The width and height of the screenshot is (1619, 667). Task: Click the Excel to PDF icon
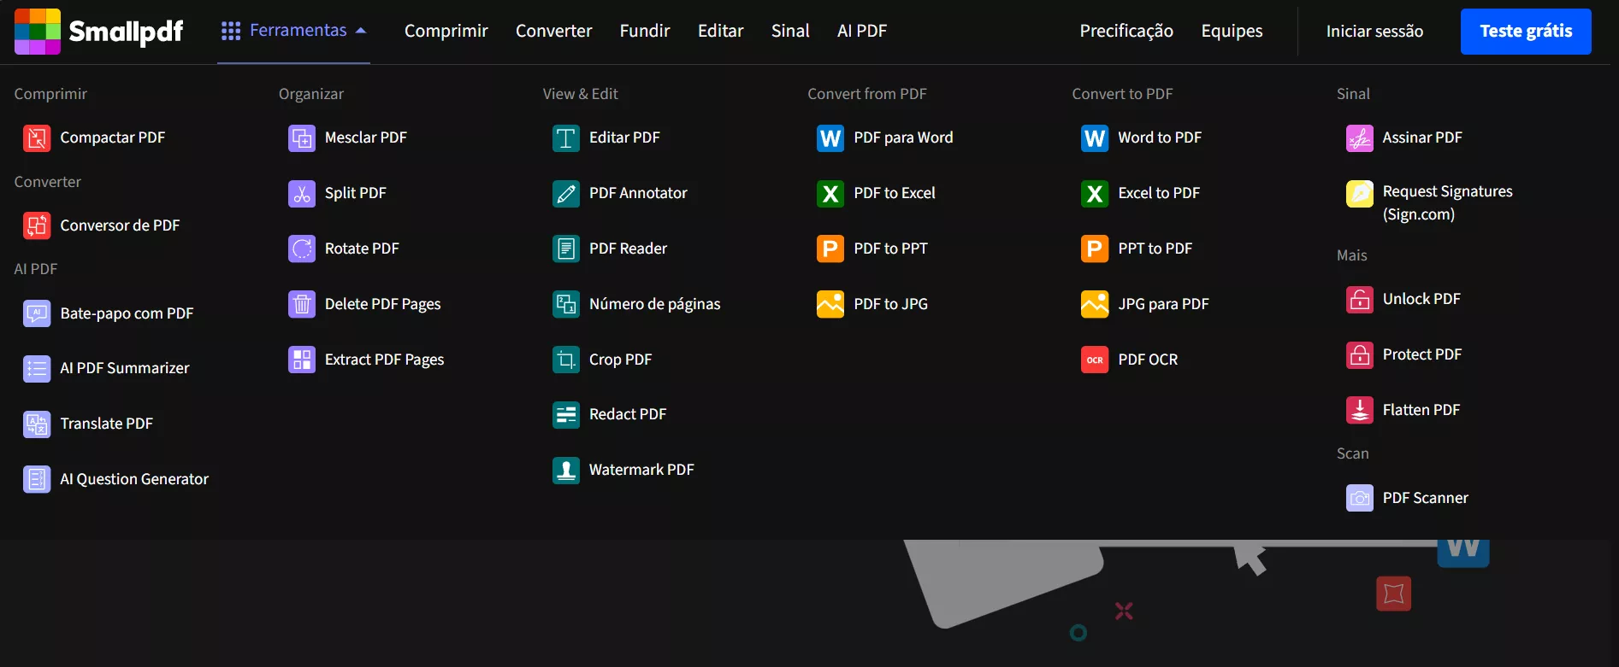point(1095,194)
